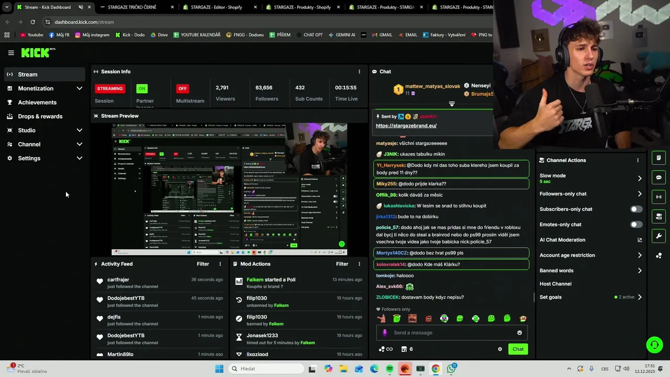Click the Windows Start button
The height and width of the screenshot is (377, 670).
[x=219, y=369]
